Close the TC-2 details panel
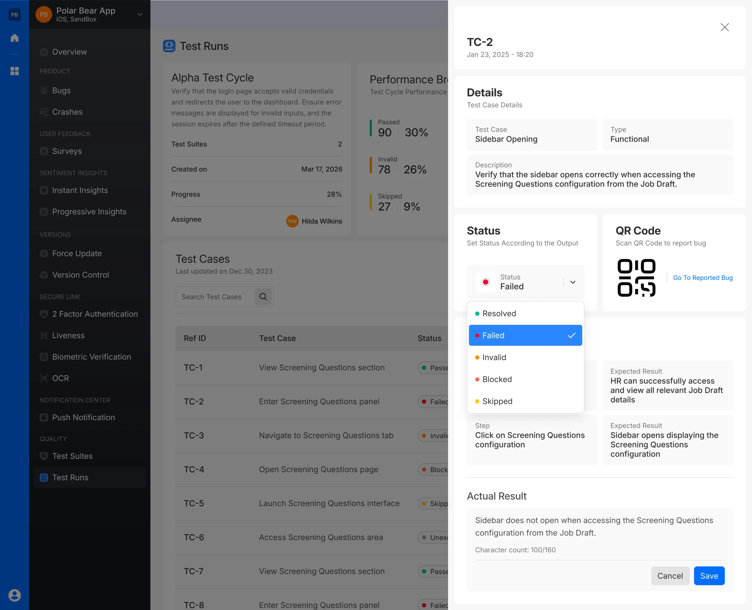Image resolution: width=752 pixels, height=610 pixels. [724, 27]
